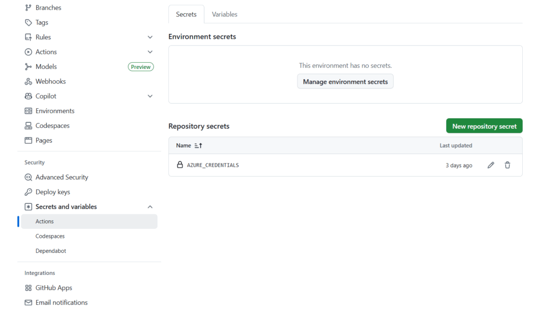Image resolution: width=544 pixels, height=335 pixels.
Task: Click the Email notifications envelope icon
Action: tap(28, 303)
